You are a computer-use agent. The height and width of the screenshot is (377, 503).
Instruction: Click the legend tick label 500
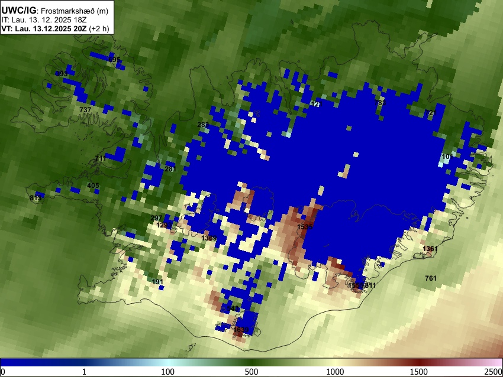click(251, 372)
